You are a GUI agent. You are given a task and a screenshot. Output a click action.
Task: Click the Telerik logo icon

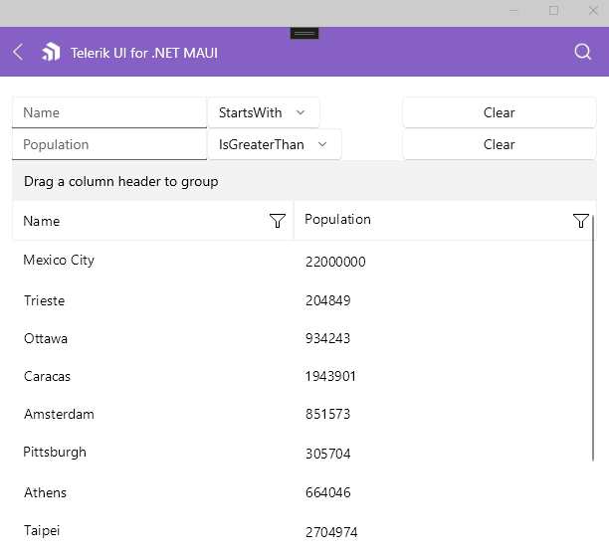point(52,52)
